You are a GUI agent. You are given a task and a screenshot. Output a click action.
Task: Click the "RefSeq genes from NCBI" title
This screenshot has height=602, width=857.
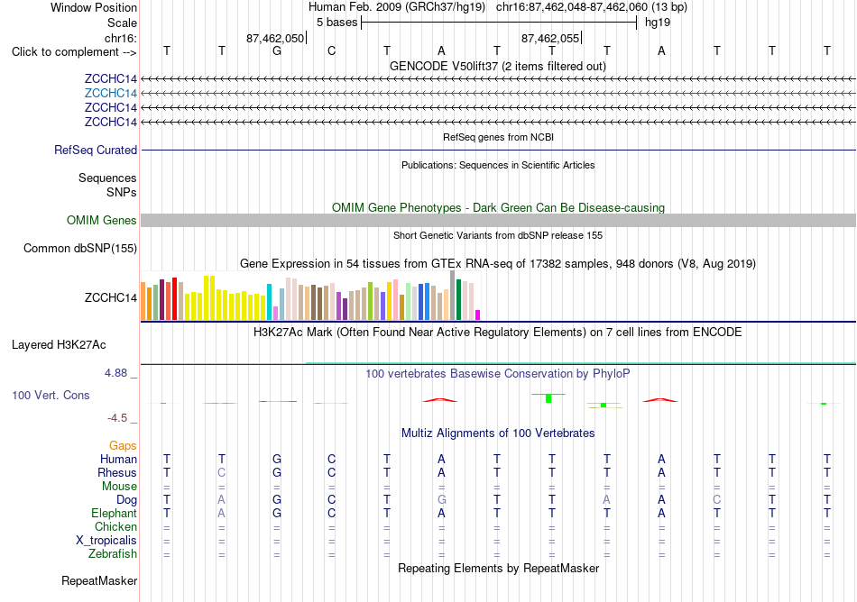(x=498, y=137)
